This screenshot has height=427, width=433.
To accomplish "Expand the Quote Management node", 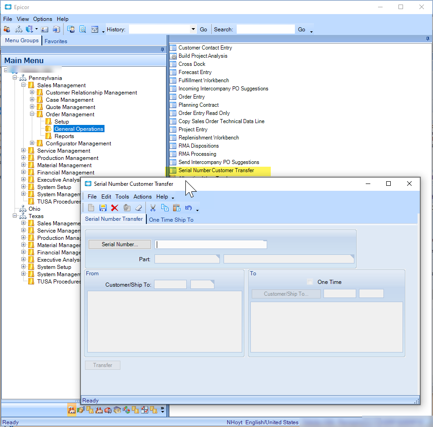I will (32, 106).
